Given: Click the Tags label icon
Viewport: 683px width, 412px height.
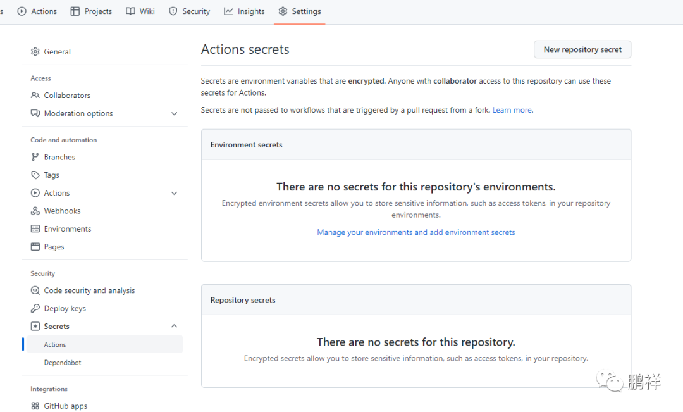Looking at the screenshot, I should coord(35,175).
